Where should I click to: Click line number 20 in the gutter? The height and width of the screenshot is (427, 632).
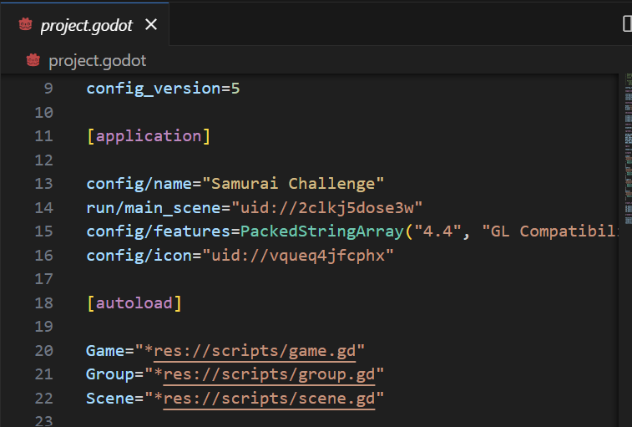click(44, 350)
